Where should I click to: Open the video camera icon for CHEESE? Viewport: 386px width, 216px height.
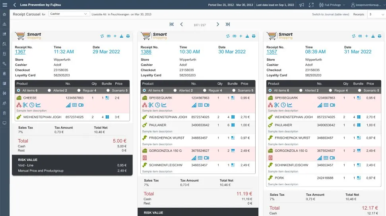81,105
